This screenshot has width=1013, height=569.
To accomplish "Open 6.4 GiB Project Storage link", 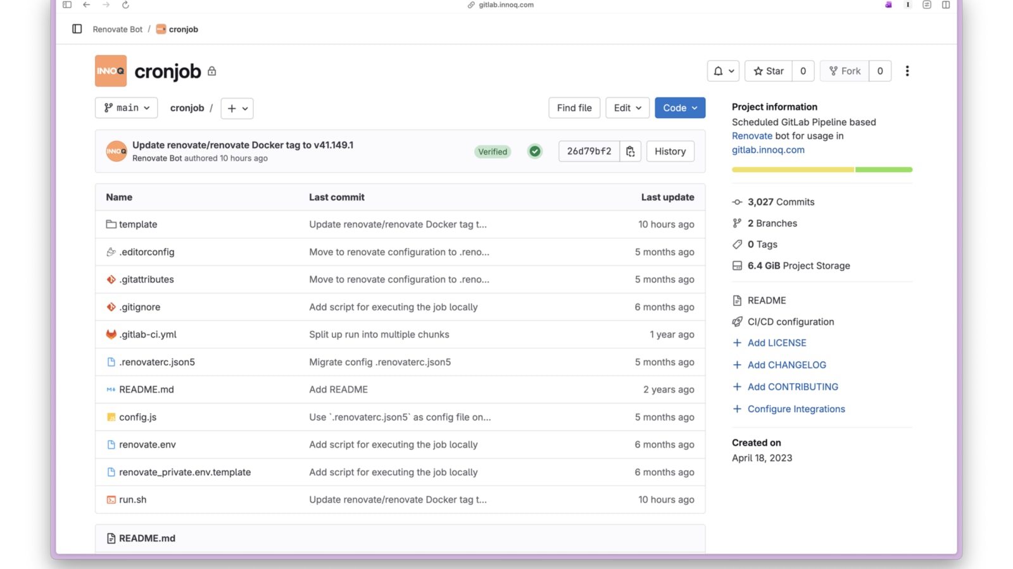I will coord(798,266).
